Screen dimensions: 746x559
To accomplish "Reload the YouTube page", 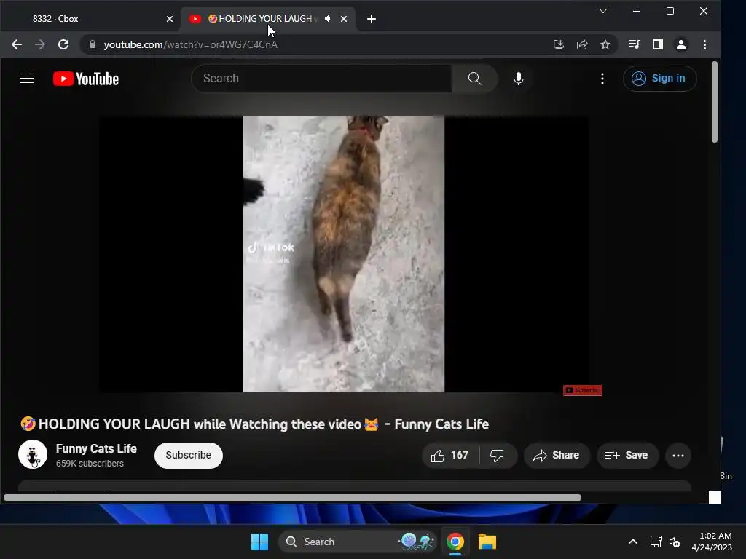I will [63, 44].
